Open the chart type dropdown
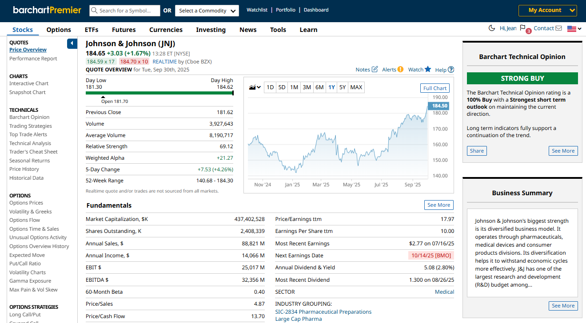586x323 pixels. pos(255,87)
